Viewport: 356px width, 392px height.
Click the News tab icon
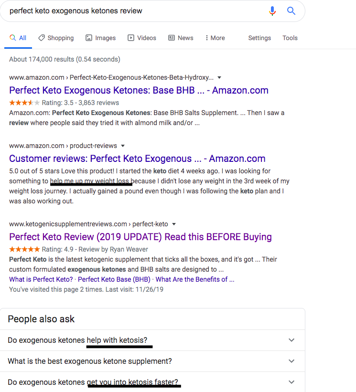coord(172,38)
